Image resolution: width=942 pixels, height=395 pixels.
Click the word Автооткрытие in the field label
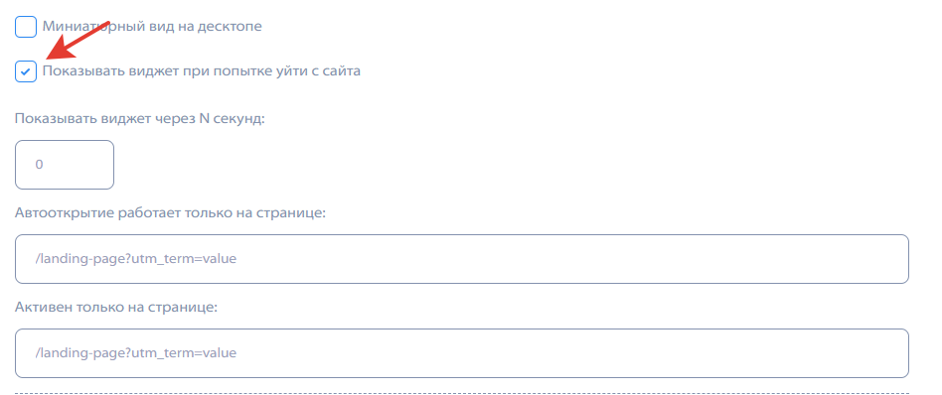(57, 213)
